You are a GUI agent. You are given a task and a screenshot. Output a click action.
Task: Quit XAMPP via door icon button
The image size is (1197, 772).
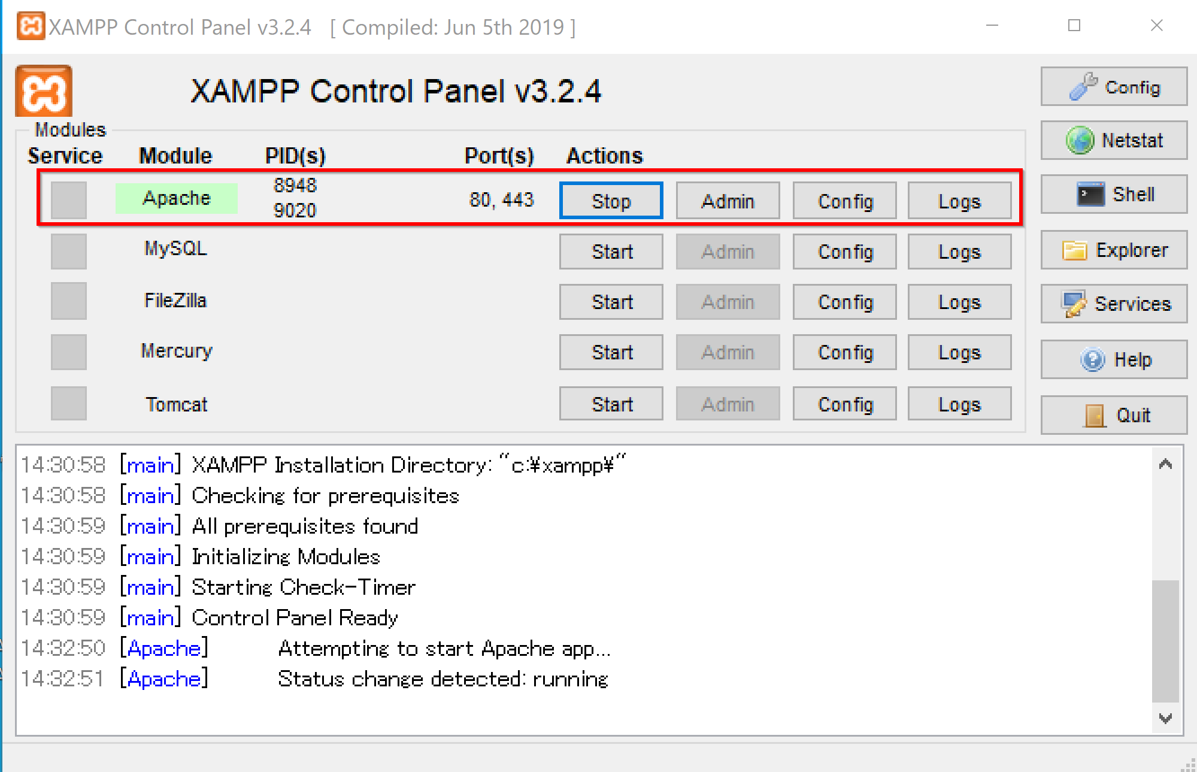tap(1114, 414)
